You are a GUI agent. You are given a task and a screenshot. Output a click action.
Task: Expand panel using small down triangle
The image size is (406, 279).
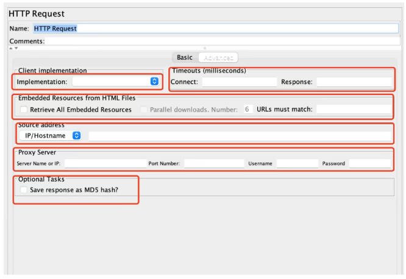coord(16,48)
